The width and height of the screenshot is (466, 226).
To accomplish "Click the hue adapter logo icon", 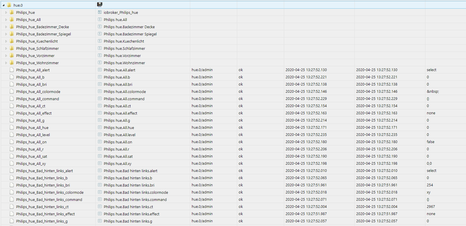I will click(100, 5).
